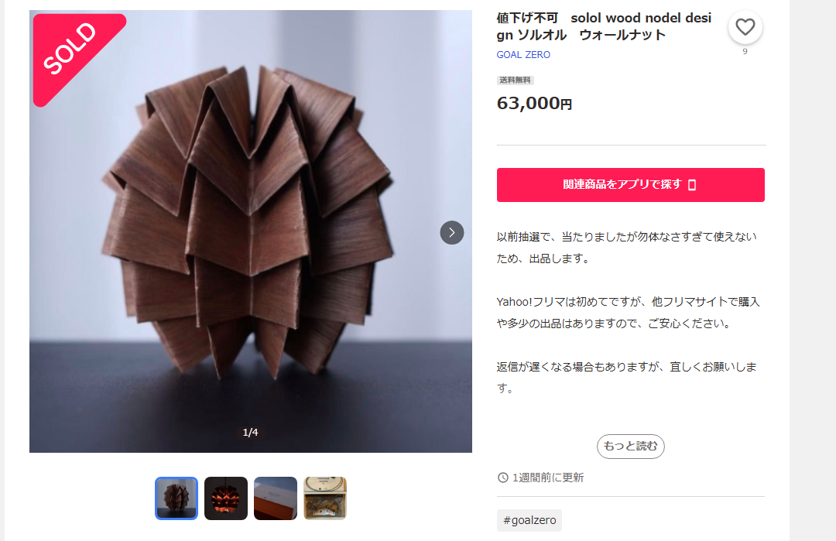Click the favorites count number 9
This screenshot has height=541, width=836.
[x=745, y=52]
